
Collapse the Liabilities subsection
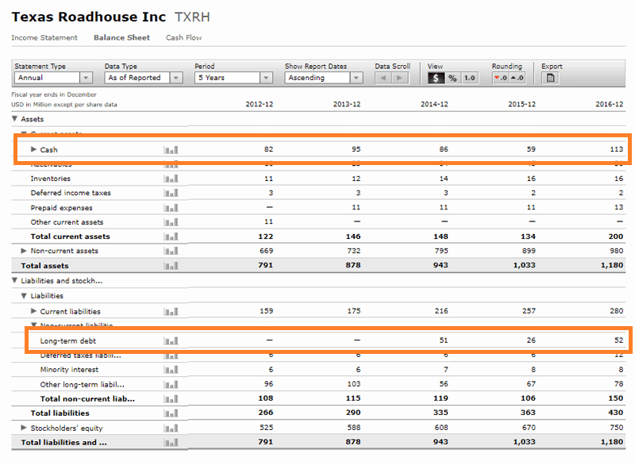click(24, 296)
